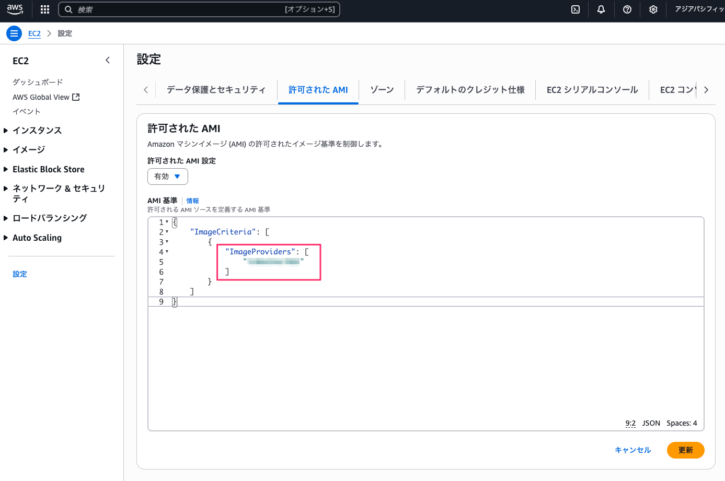Image resolution: width=725 pixels, height=481 pixels.
Task: Switch to the データ保護とセキュリティ tab
Action: pos(216,90)
